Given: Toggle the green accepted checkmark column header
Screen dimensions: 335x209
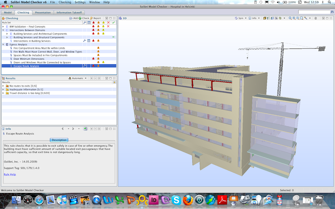Looking at the screenshot, I should [x=113, y=22].
